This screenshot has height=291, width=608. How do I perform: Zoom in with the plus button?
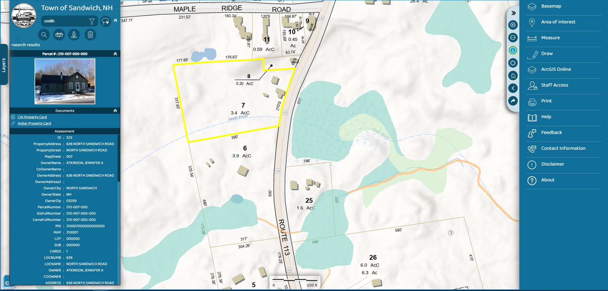coord(513,25)
